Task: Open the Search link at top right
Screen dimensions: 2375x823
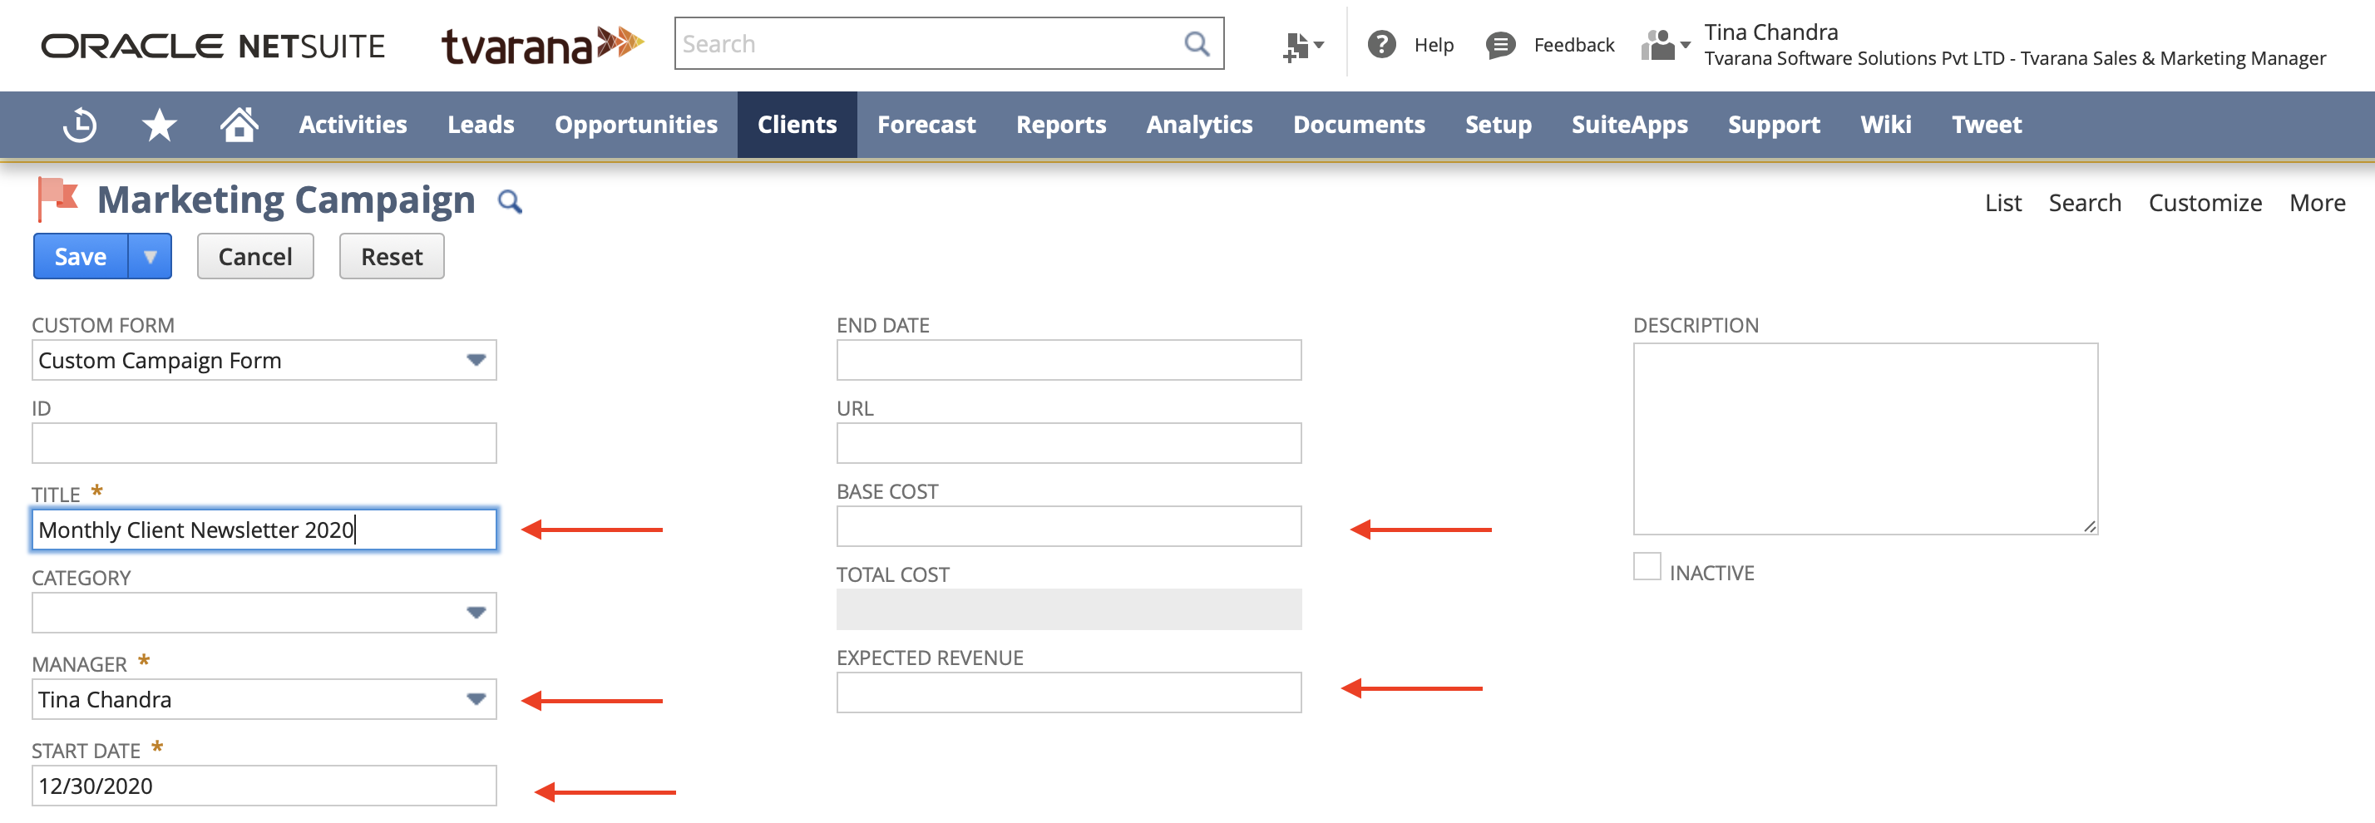Action: tap(2085, 203)
